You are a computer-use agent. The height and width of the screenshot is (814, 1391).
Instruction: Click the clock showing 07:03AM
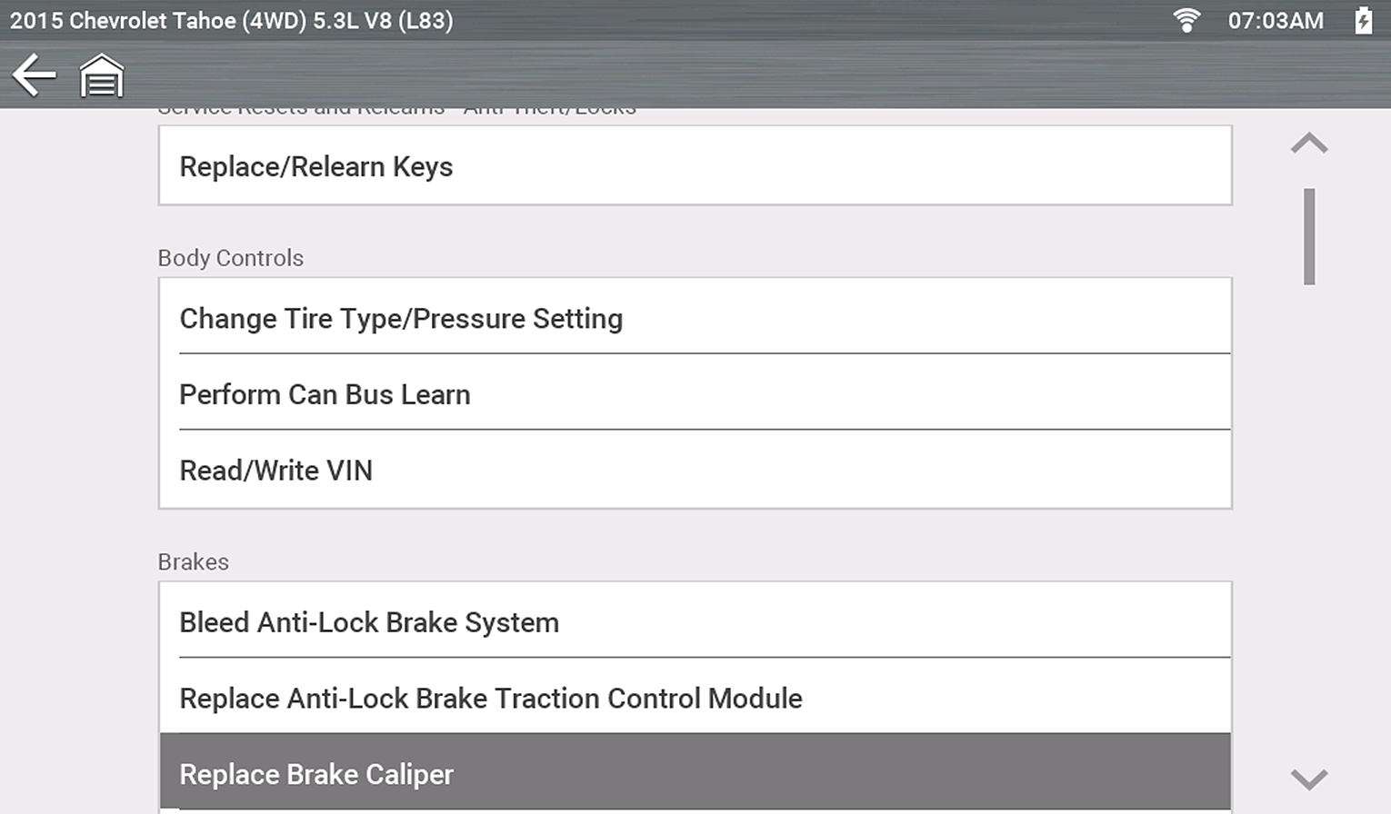point(1276,19)
